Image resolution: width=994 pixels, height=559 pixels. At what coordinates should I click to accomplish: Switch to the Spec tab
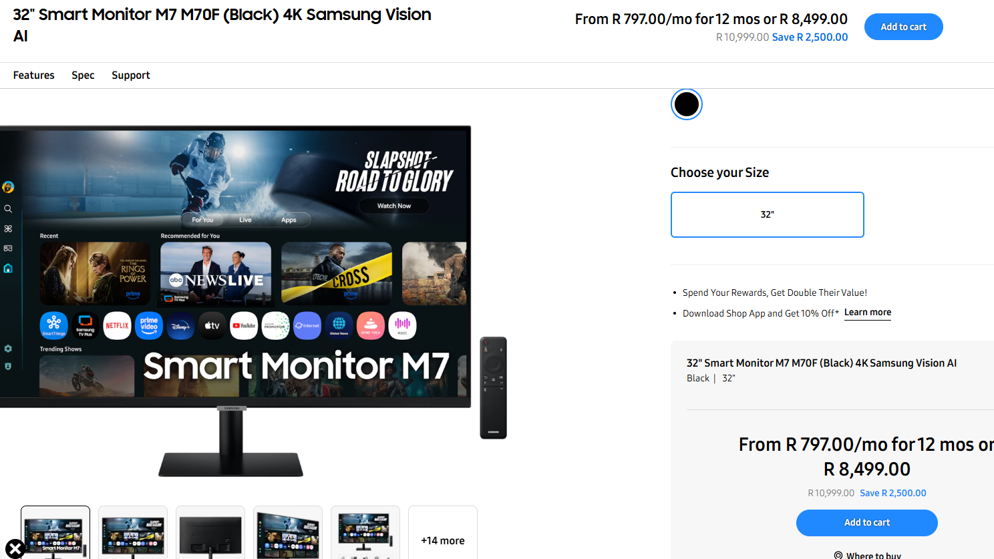(x=83, y=75)
